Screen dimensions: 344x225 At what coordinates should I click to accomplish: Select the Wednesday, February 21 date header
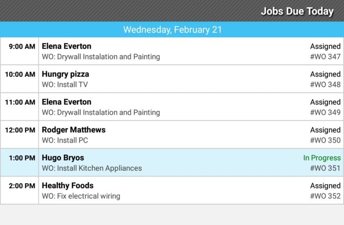pos(172,30)
